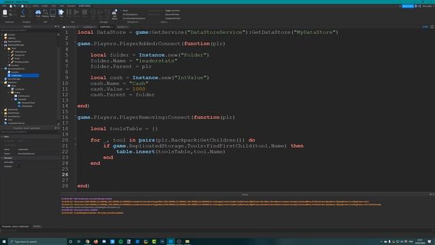Click the Explorer panel vertical scrollbar
Screen dimensions: 435x245
coord(58,79)
